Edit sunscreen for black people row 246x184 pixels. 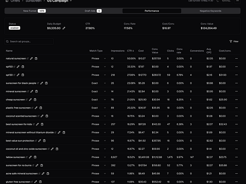click(x=42, y=83)
